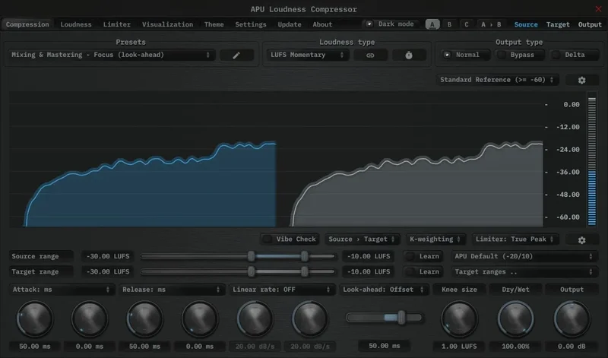Screen dimensions: 608x358
Task: Close the APU Loudness Compressor window
Action: [x=598, y=9]
